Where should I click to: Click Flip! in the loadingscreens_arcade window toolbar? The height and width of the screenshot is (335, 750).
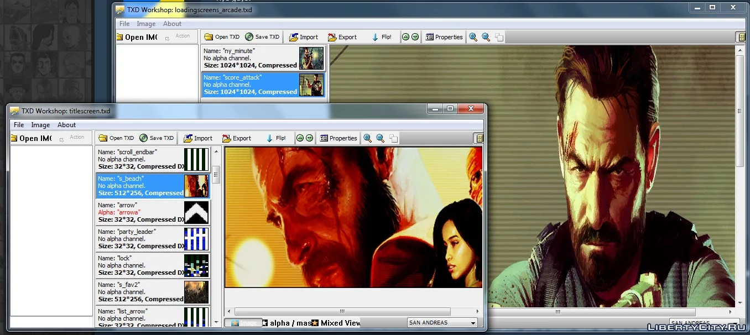pyautogui.click(x=381, y=37)
